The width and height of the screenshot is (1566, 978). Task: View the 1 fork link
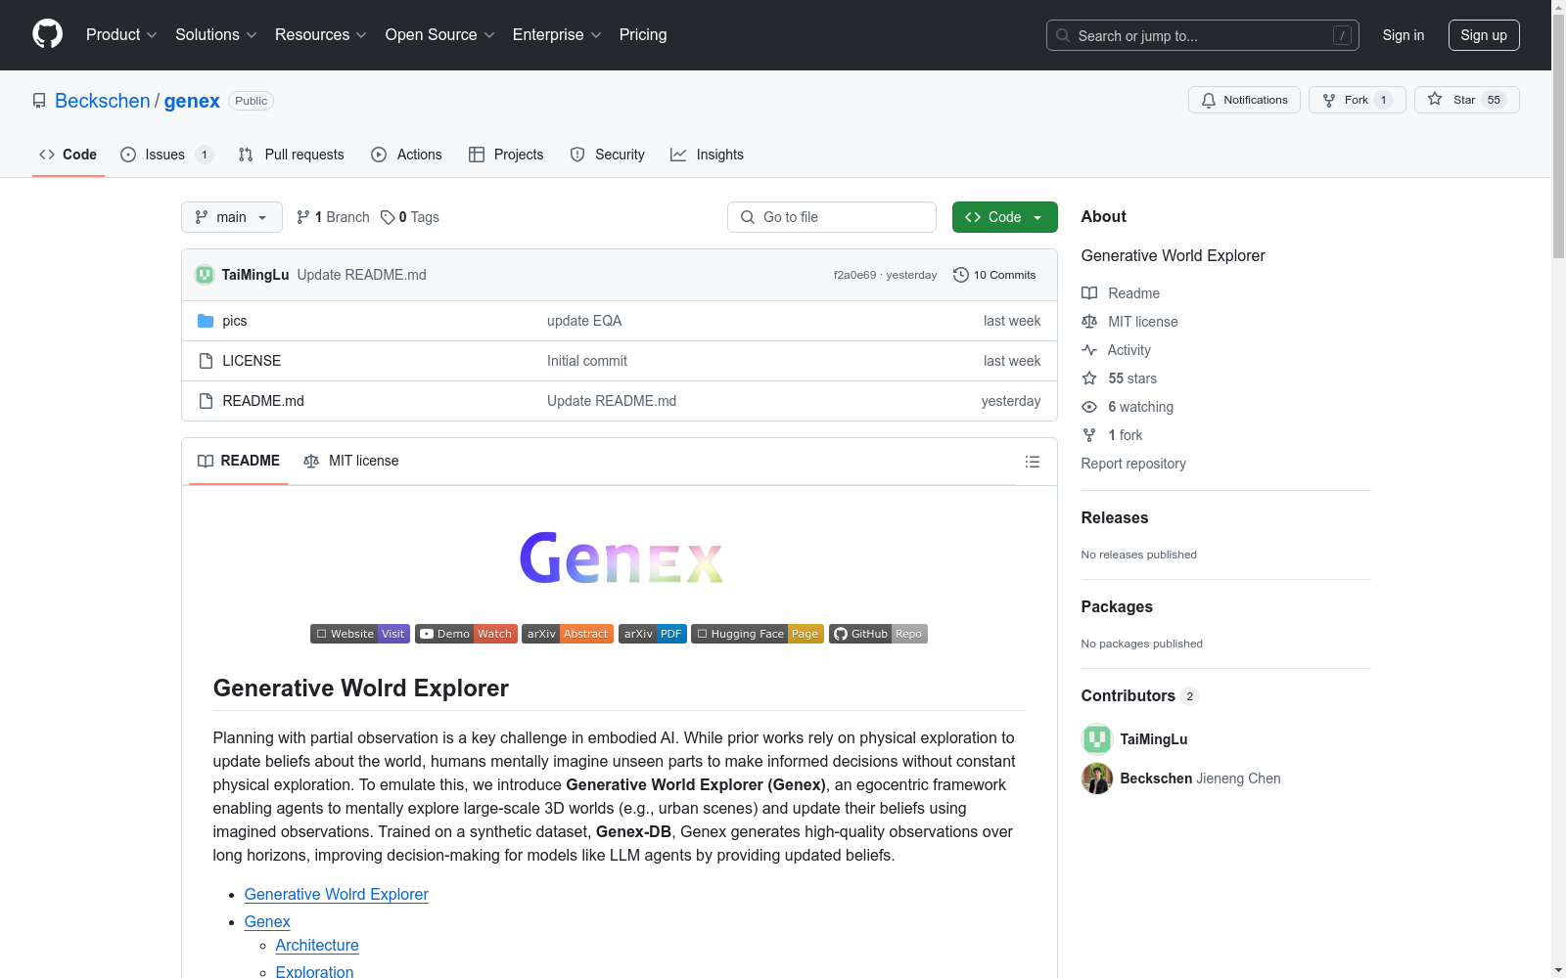coord(1113,435)
